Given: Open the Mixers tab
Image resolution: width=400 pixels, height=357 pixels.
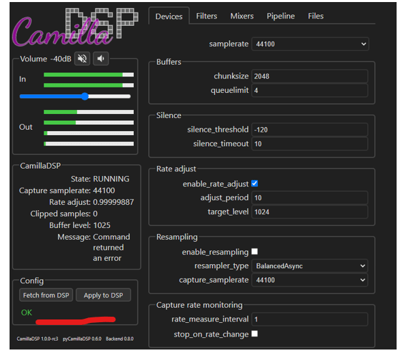Looking at the screenshot, I should (x=242, y=16).
